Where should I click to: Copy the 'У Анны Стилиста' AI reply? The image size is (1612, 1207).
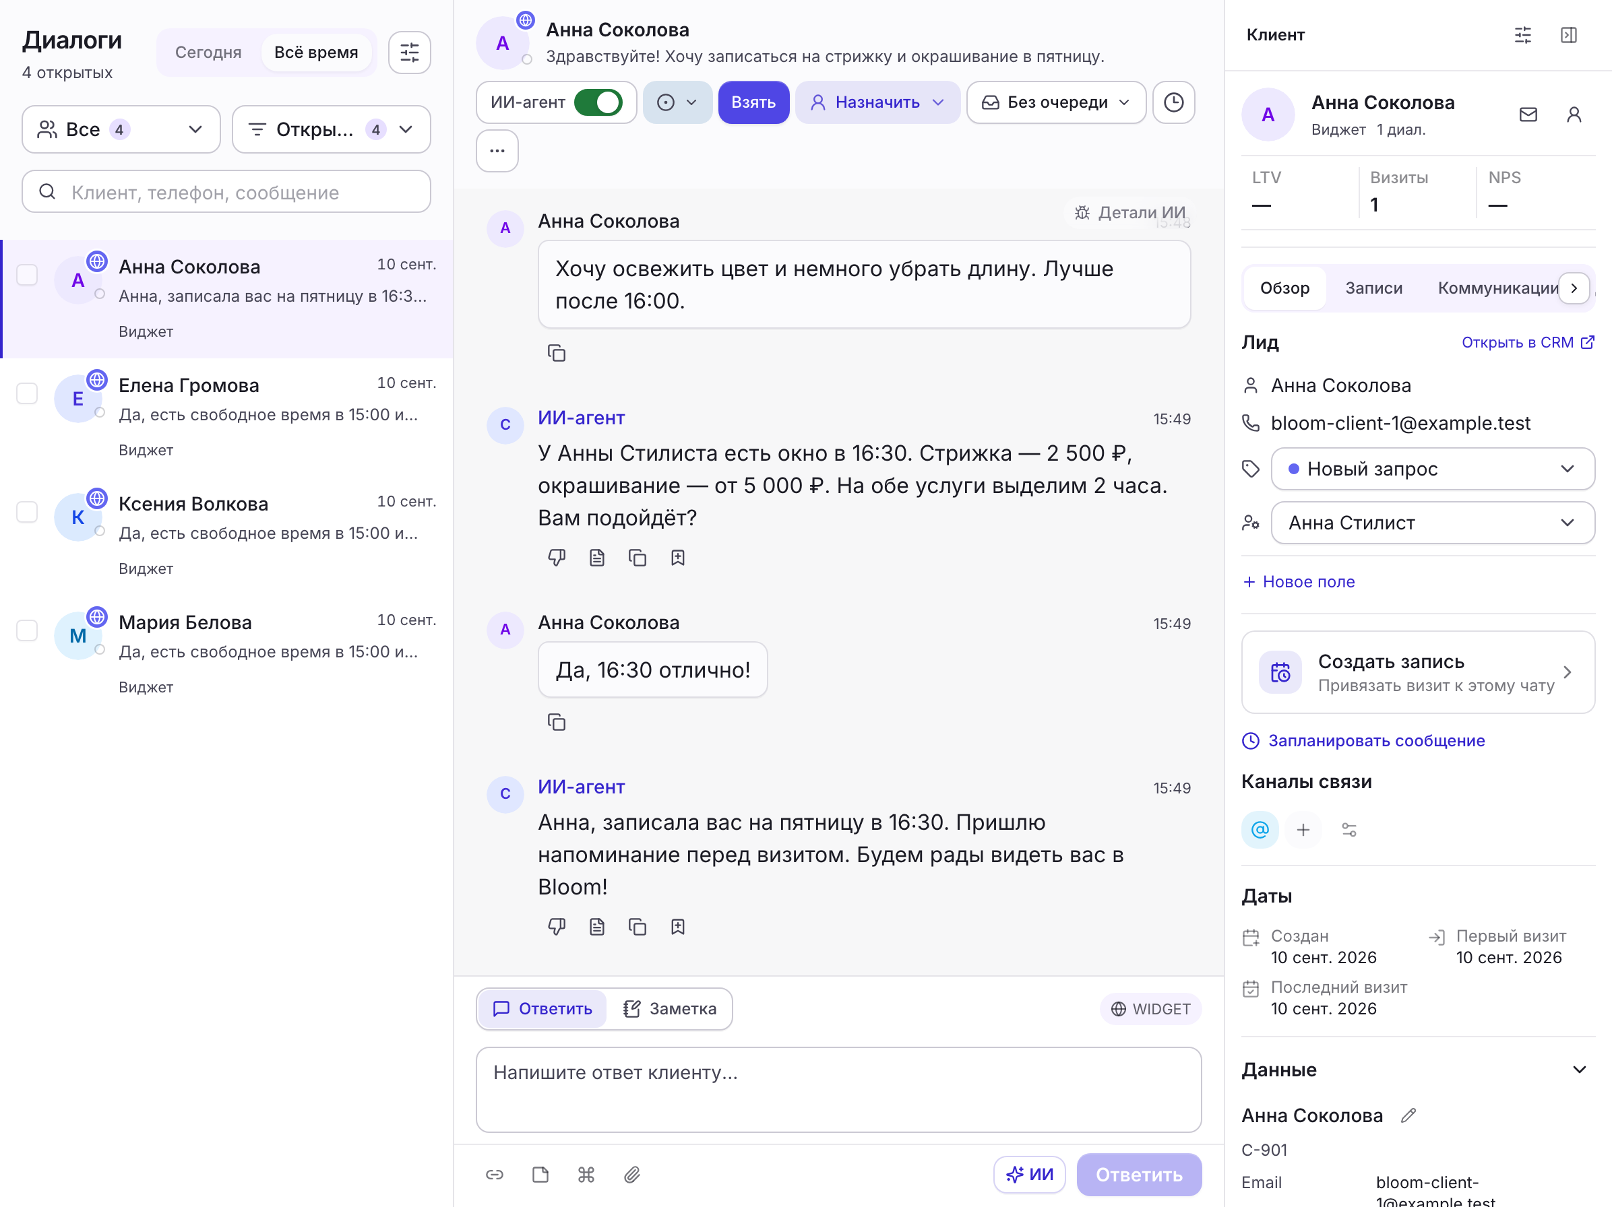638,558
